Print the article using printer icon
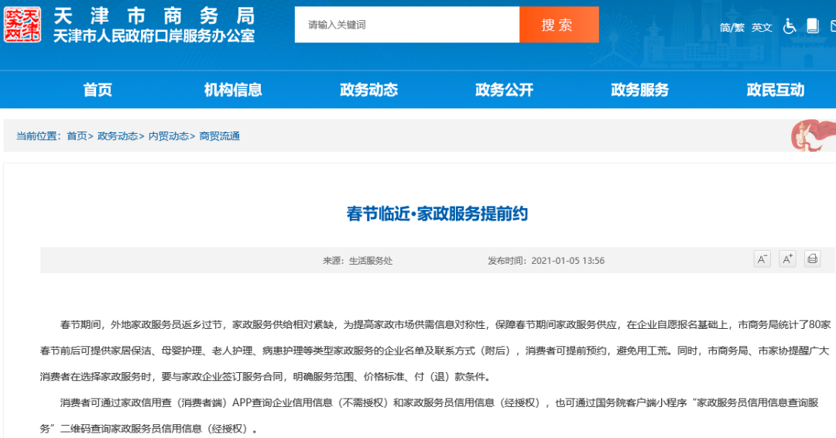 point(812,259)
